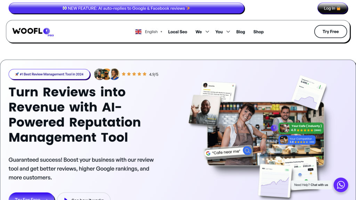Viewport: 356px width, 200px height.
Task: Click the Log in button
Action: coord(332,8)
